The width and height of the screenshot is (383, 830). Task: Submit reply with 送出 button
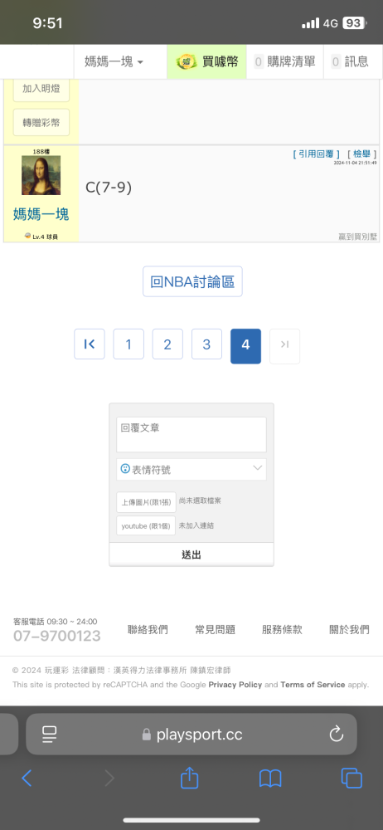pos(191,554)
